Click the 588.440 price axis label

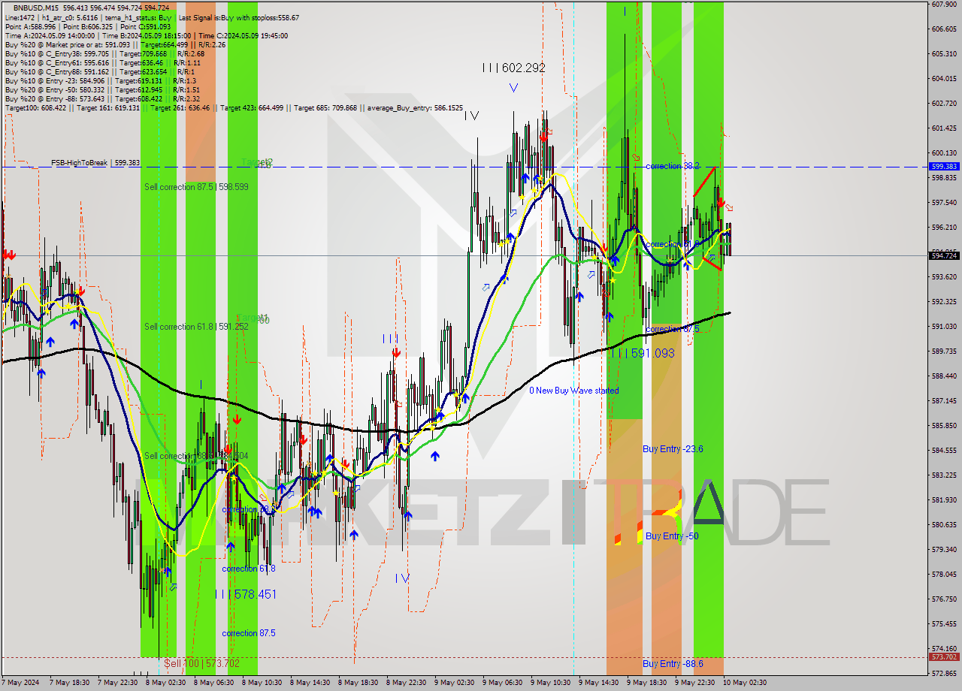pyautogui.click(x=943, y=376)
